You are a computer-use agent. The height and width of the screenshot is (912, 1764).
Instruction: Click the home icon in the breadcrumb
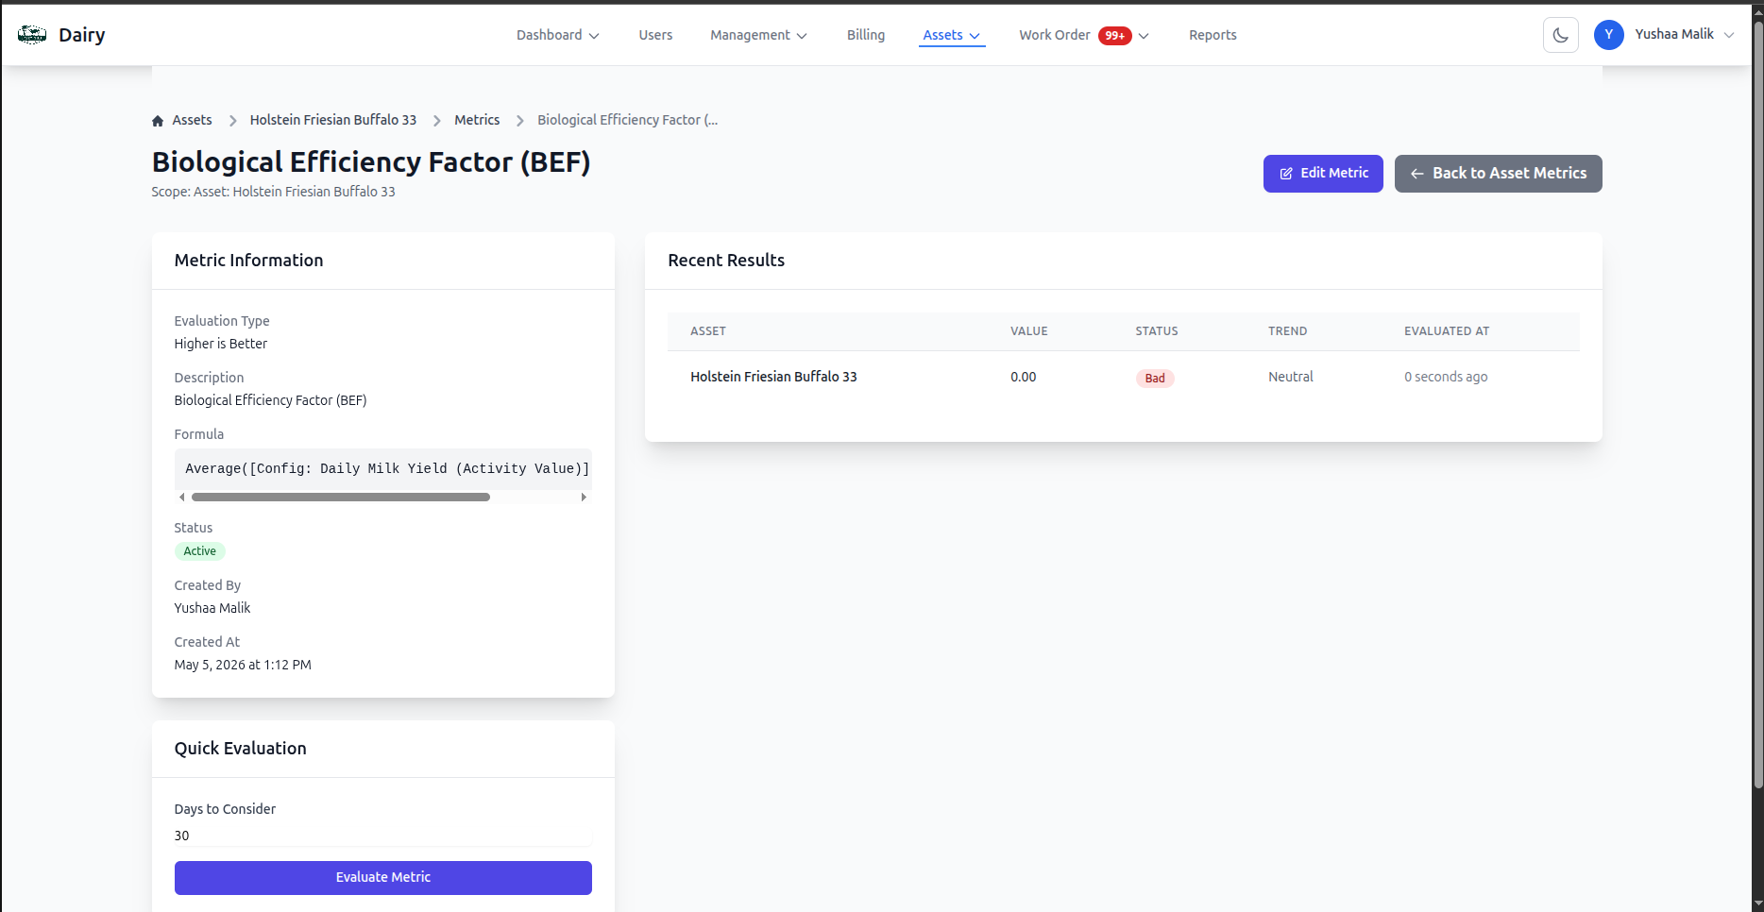point(158,121)
